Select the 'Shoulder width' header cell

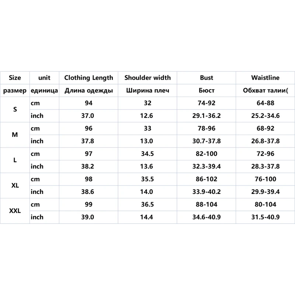147,78
